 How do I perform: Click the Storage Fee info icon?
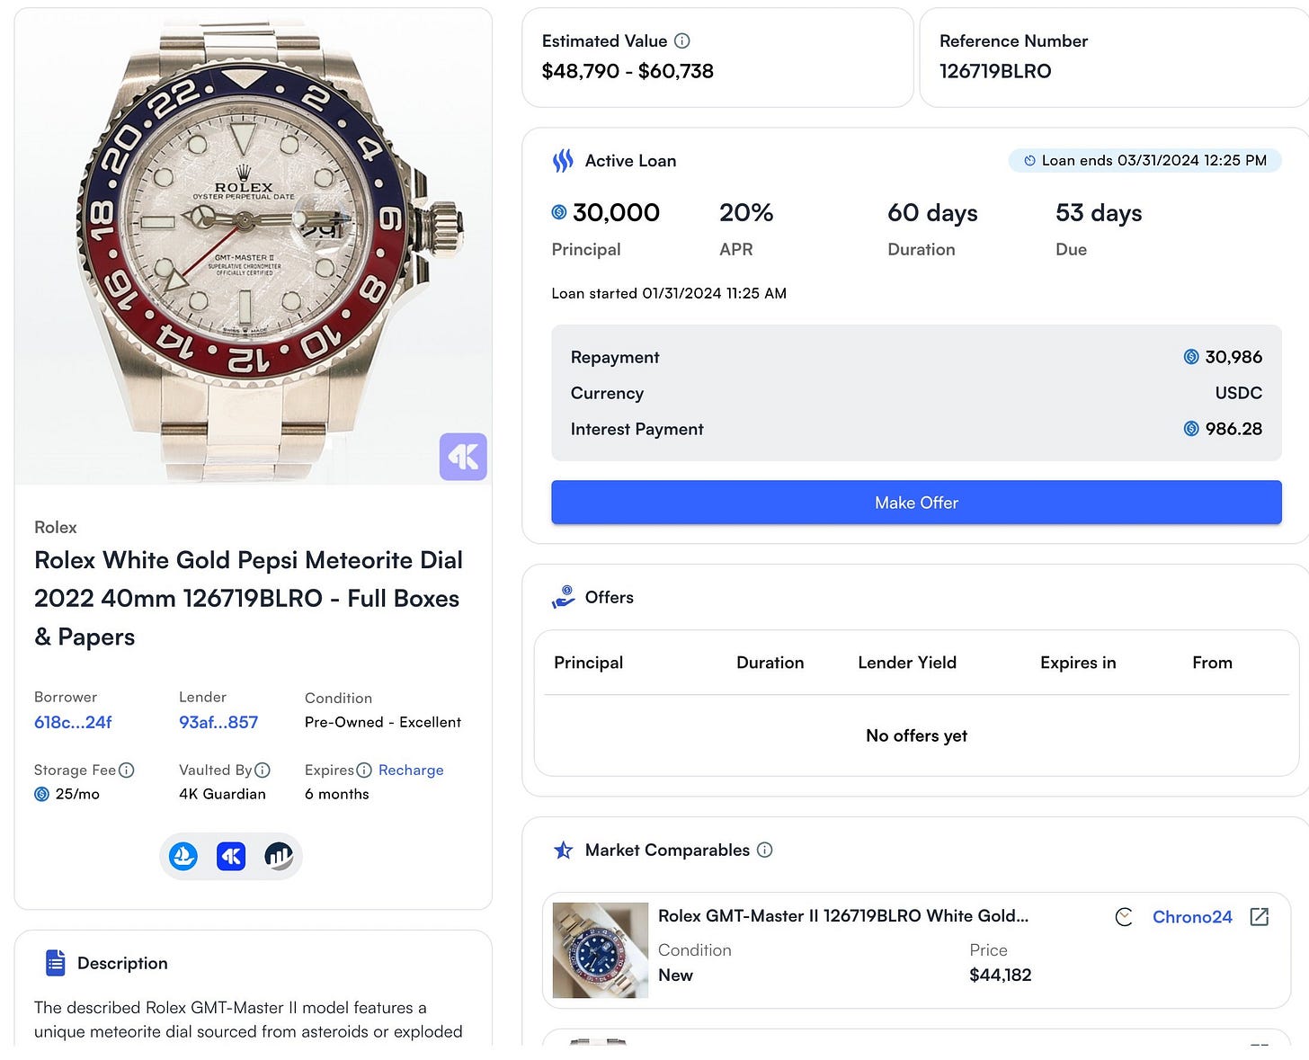pyautogui.click(x=127, y=770)
